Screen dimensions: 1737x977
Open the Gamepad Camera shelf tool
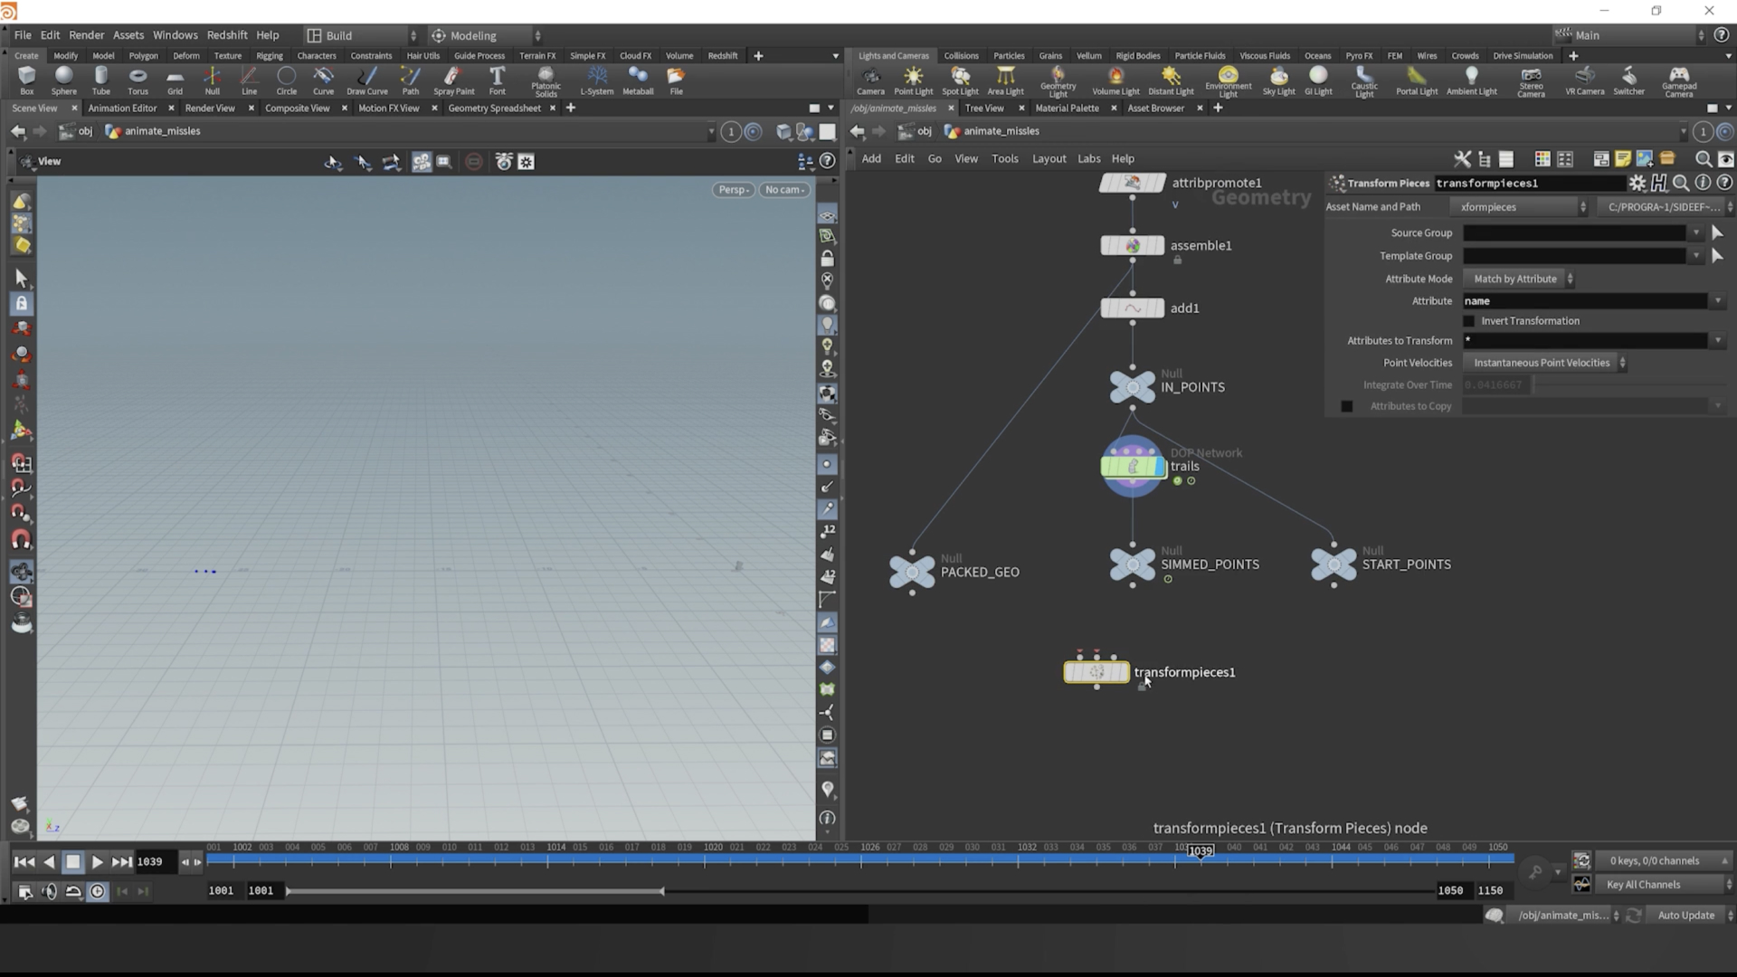(x=1678, y=81)
